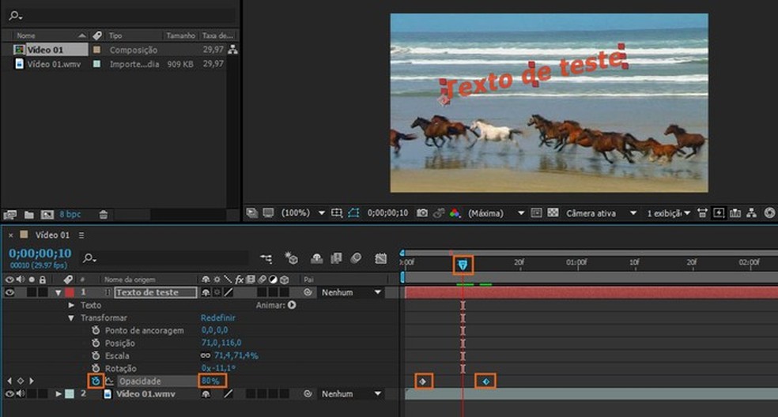Click the Opacidade stopwatch icon

click(96, 381)
